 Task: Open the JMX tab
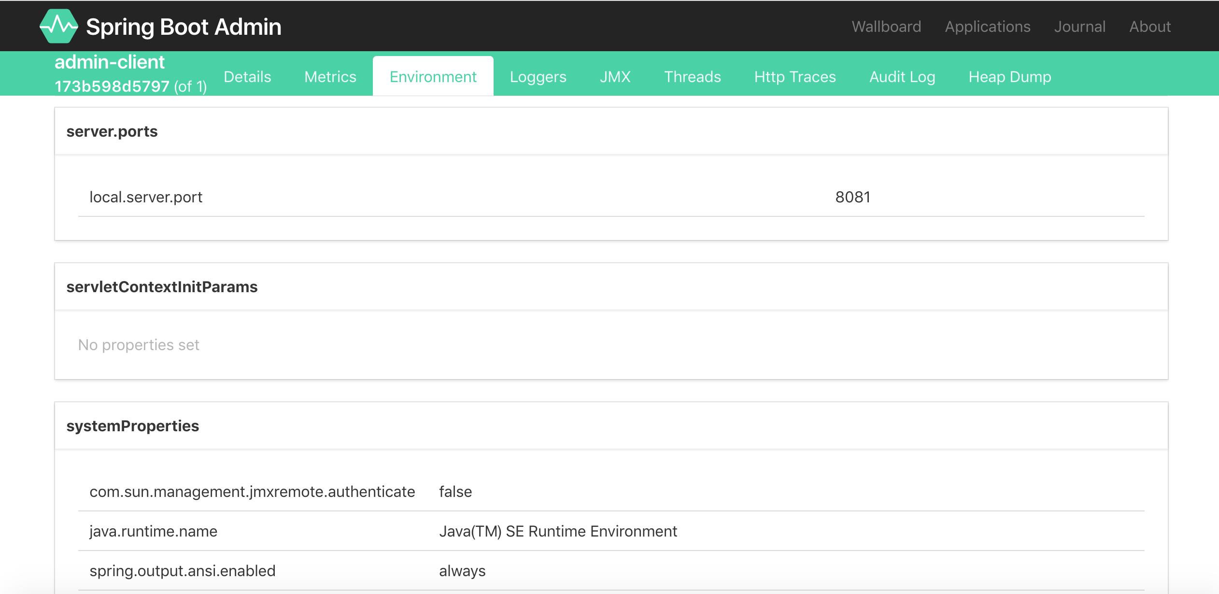(x=615, y=77)
